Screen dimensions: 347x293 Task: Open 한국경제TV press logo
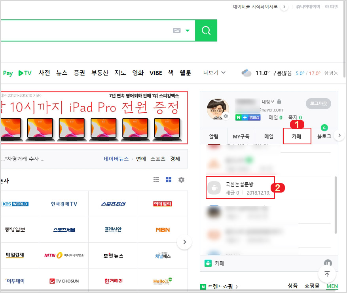tap(64, 204)
